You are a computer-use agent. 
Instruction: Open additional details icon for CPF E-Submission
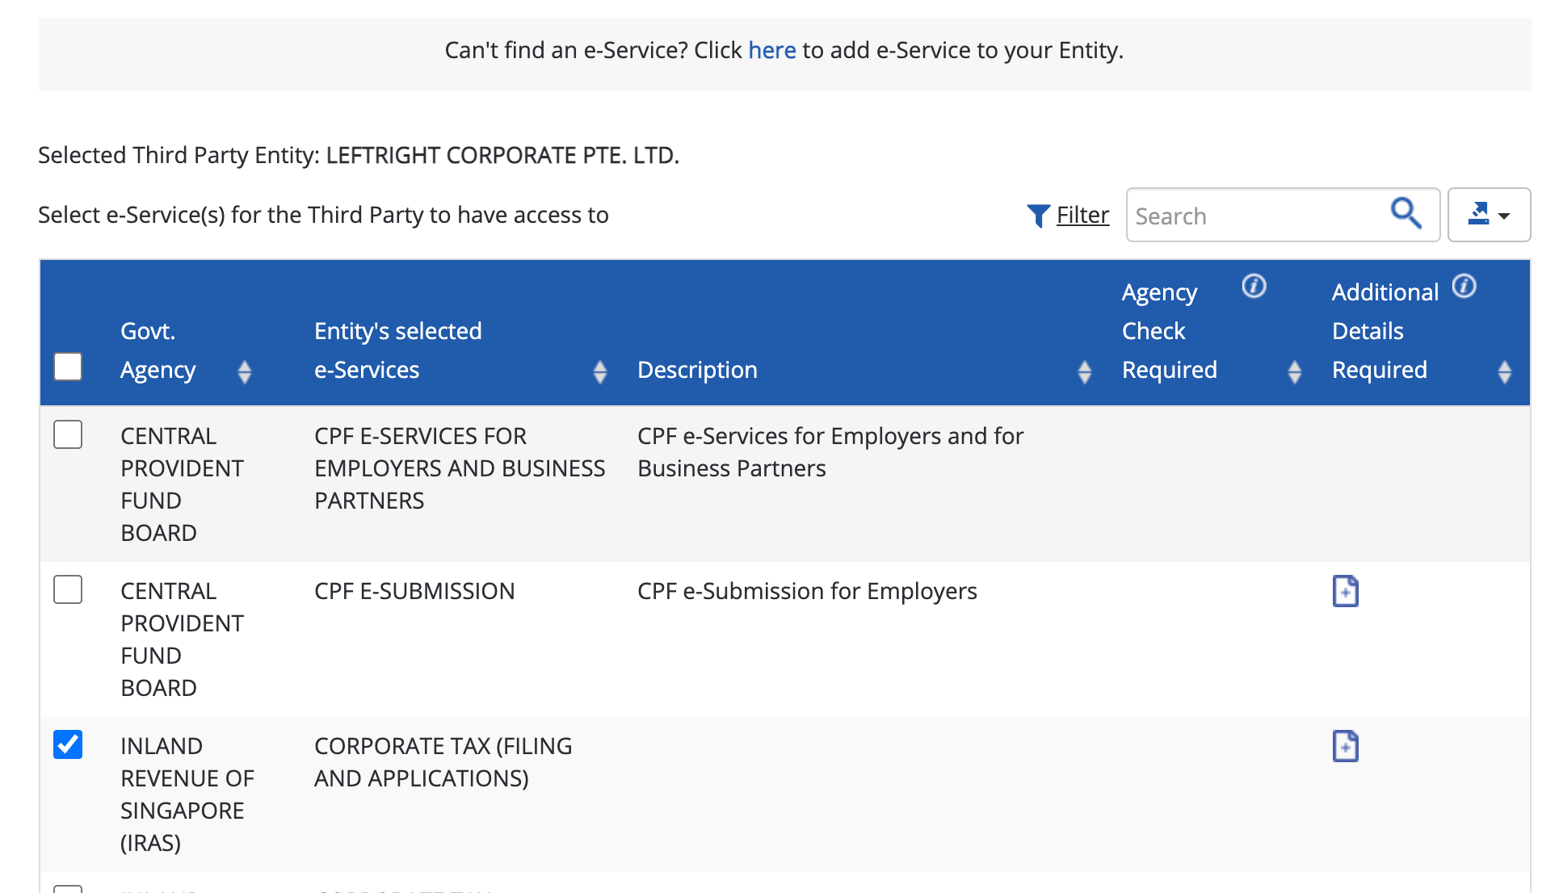pyautogui.click(x=1345, y=591)
